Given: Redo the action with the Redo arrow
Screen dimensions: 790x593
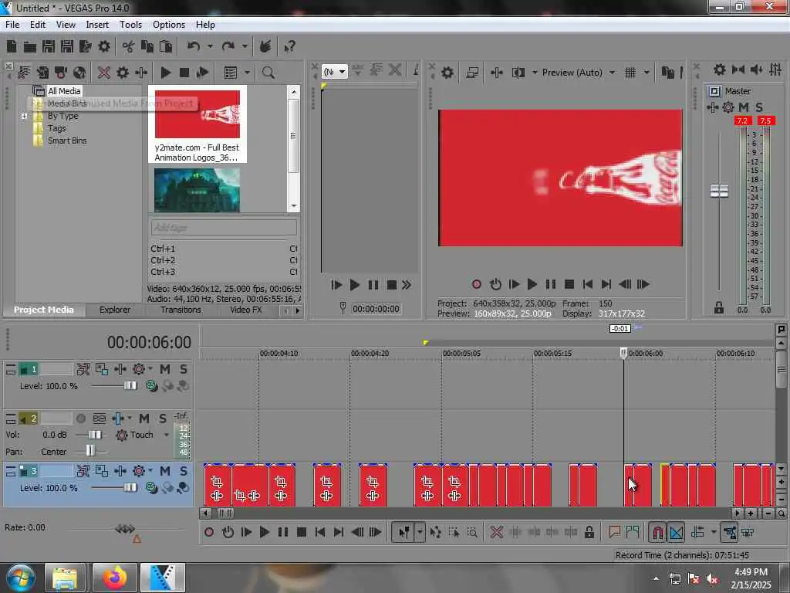Looking at the screenshot, I should pos(228,47).
